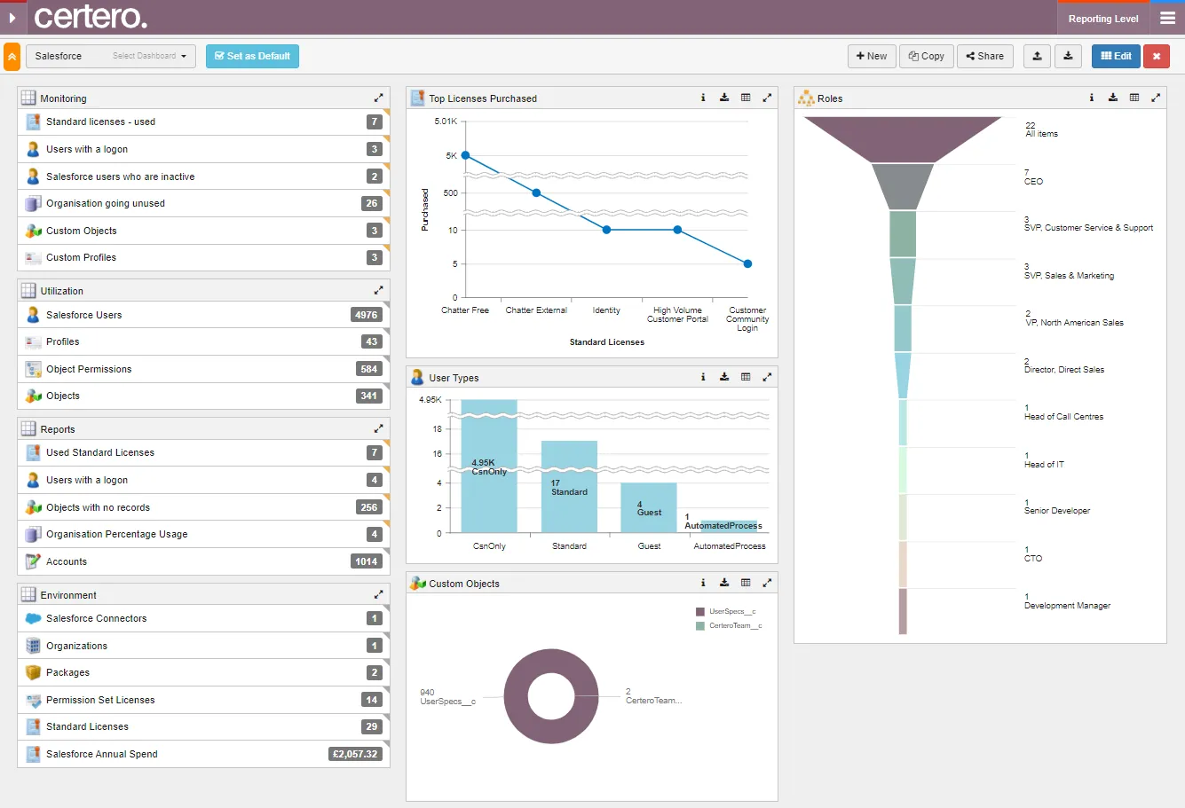Click the '£2,057.32' spend value badge
This screenshot has height=808, width=1185.
pyautogui.click(x=355, y=754)
